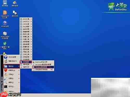This screenshot has height=97, width=130.
Task: Open the desktop icon showing a document and a disc
Action: (15, 13)
